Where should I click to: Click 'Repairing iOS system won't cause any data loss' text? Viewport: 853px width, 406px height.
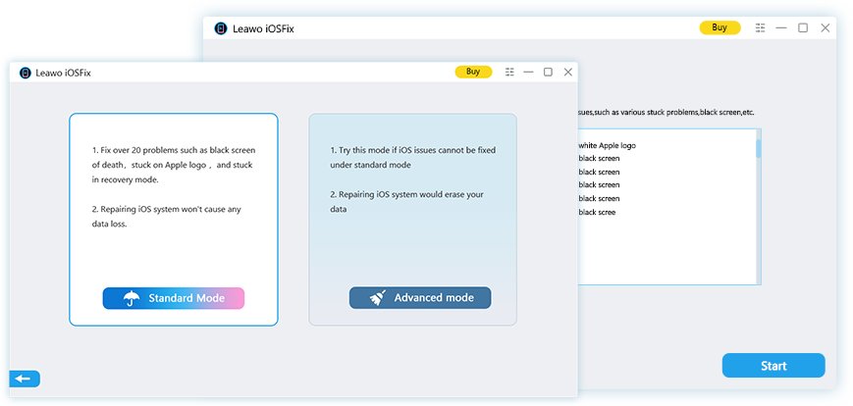(167, 217)
